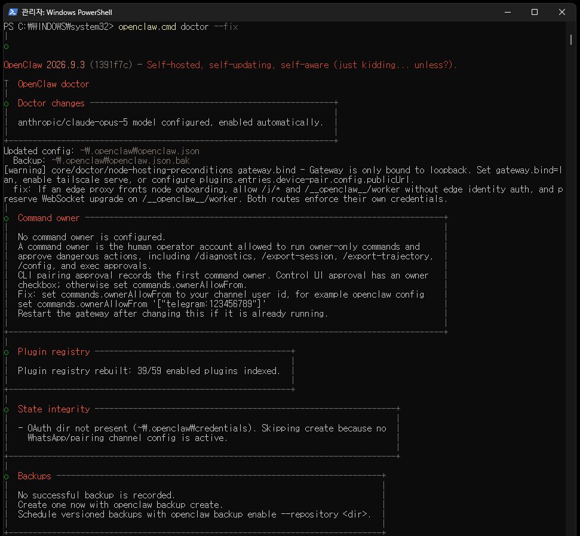Click the command text 'openclaw.cmd doctor --fix'
Screen dimensions: 580x536
pyautogui.click(x=178, y=27)
